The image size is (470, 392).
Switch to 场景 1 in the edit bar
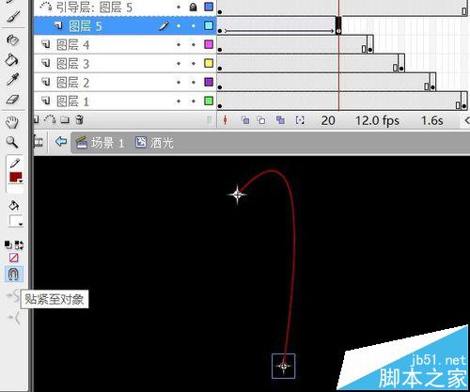(x=101, y=143)
